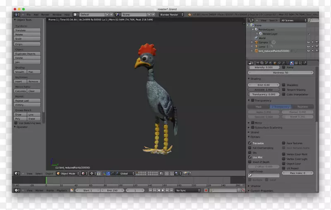Click the Hardness 50 slider
The width and height of the screenshot is (331, 210).
281,72
